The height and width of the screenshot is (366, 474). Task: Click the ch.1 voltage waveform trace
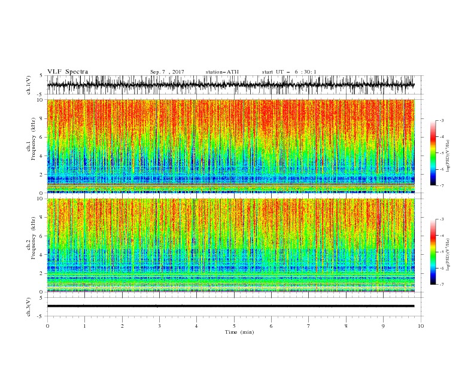230,85
